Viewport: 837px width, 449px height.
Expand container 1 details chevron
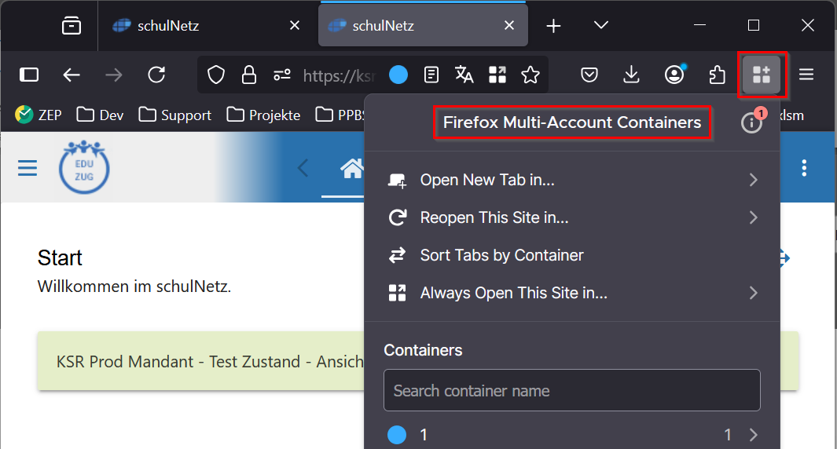pyautogui.click(x=753, y=435)
